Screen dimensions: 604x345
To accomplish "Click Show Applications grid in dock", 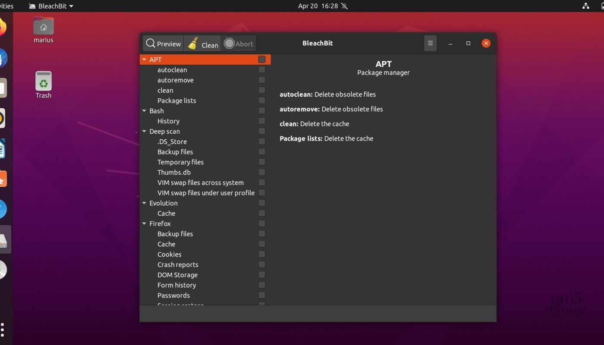I will (3, 330).
